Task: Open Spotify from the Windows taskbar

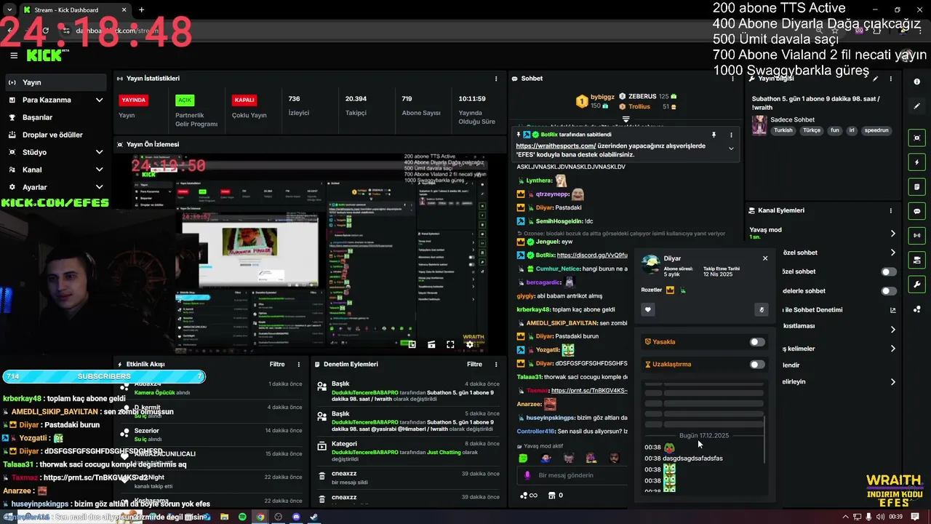Action: (x=242, y=517)
